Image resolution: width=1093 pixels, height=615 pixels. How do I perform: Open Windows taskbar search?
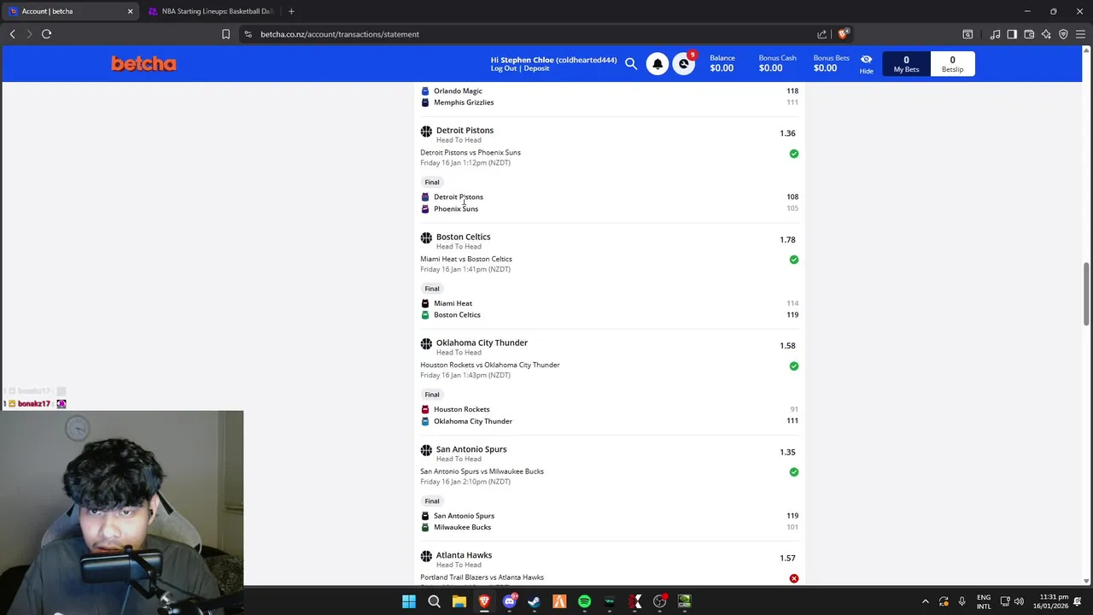click(x=434, y=601)
